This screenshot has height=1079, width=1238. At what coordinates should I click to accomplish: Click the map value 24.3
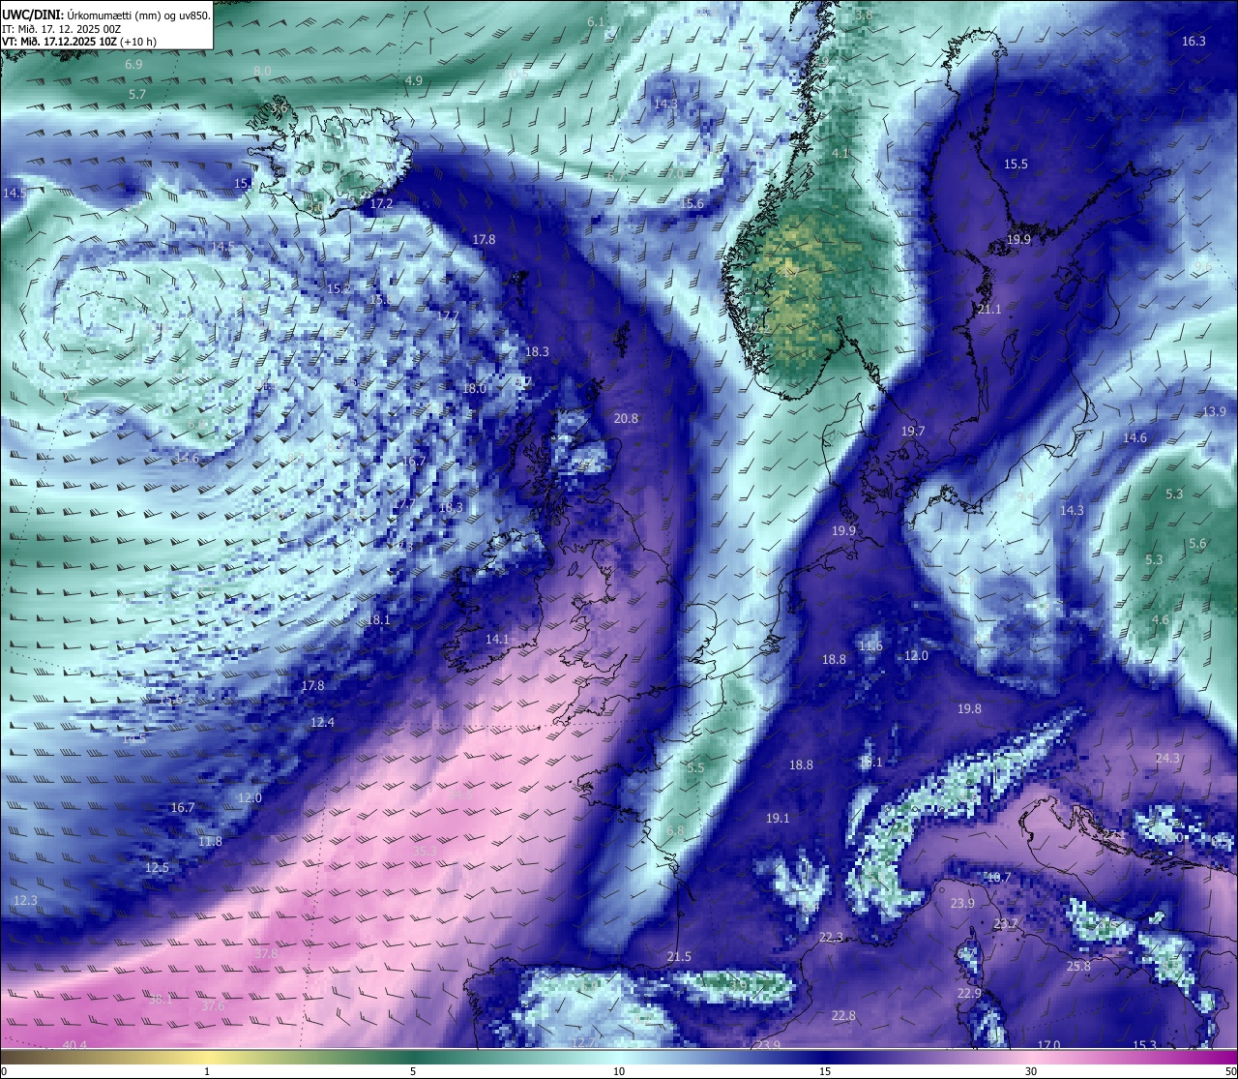click(x=1167, y=759)
